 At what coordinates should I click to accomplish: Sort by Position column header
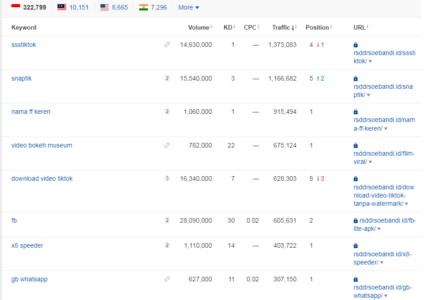click(x=317, y=27)
